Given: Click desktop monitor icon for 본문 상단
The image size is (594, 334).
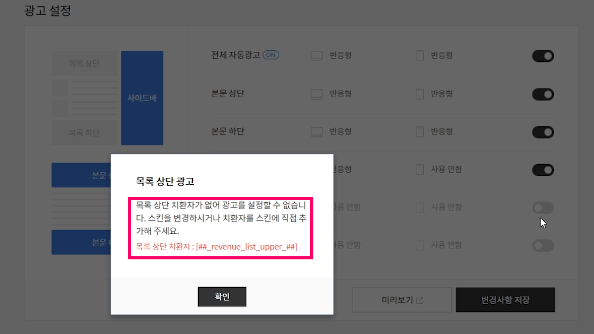Looking at the screenshot, I should click(x=316, y=94).
